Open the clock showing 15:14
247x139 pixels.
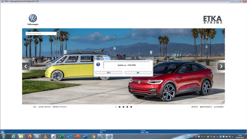point(240,137)
